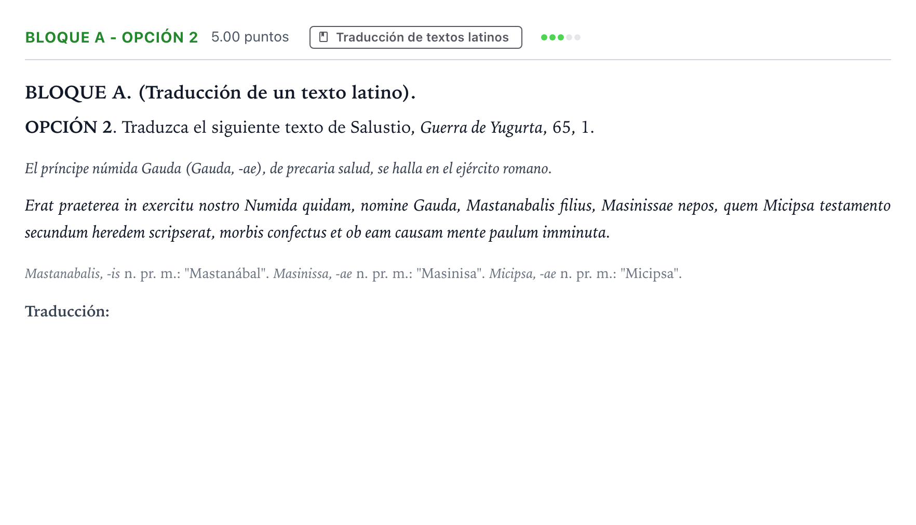
Task: Click the instruction line starting "OPCIÓN 2. Traduzca el siguiente texto de Salustio"
Action: click(309, 127)
